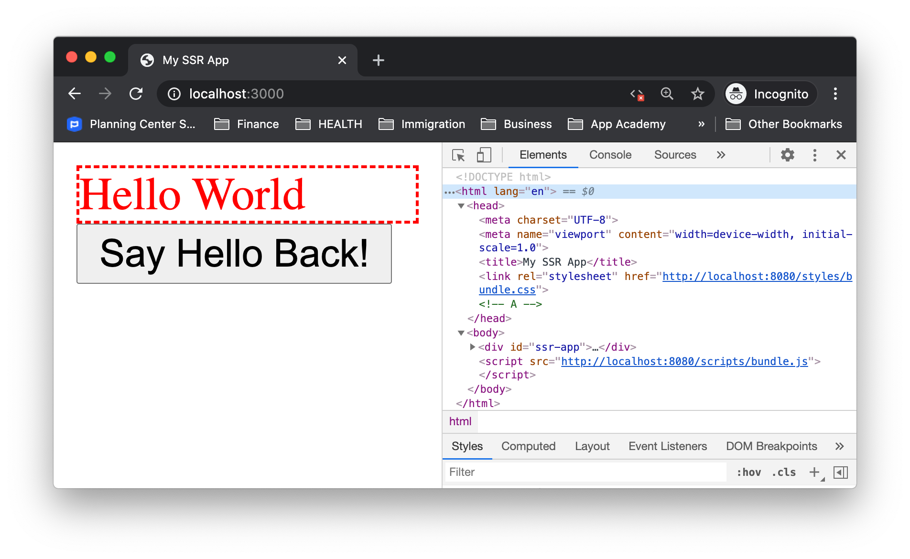Screen dimensions: 910x559
Task: Open the zoom magnifier in the address bar
Action: tap(667, 94)
